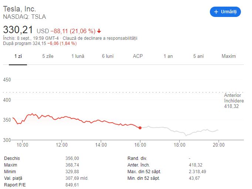The height and width of the screenshot is (189, 252).
Task: Click the gray after-hours line on chart
Action: tap(174, 129)
